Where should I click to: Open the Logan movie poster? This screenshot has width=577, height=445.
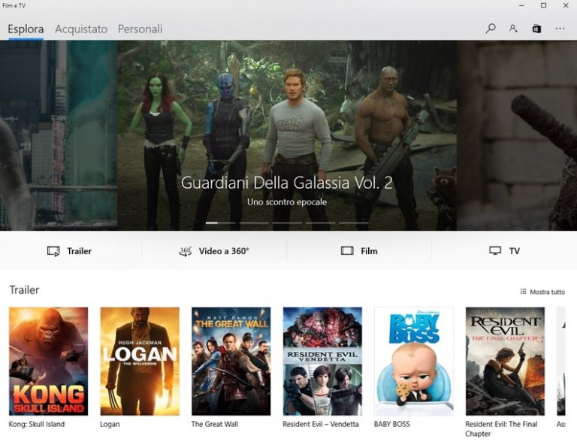point(140,361)
